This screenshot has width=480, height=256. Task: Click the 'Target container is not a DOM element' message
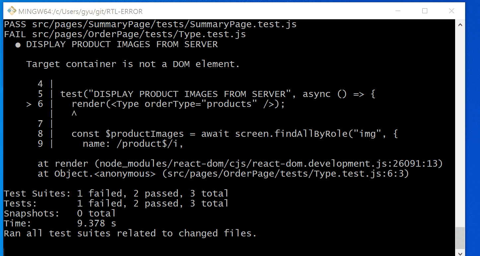[133, 64]
